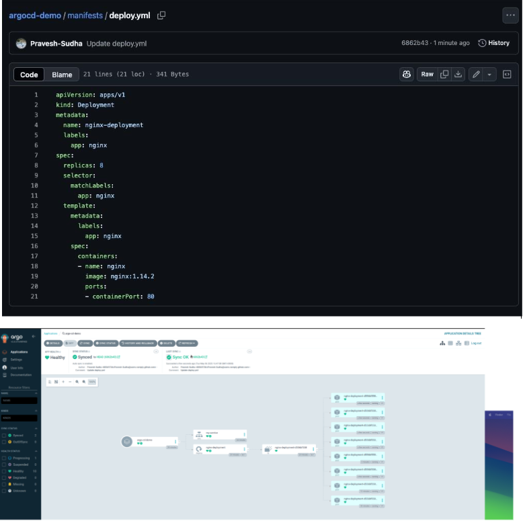
Task: Collapse the Sync Status filter section
Action: tap(36, 429)
